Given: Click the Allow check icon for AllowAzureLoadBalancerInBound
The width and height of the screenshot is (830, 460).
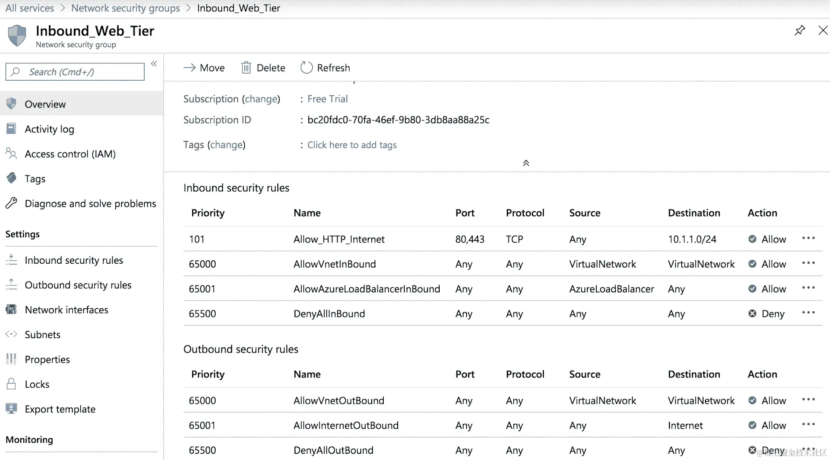Looking at the screenshot, I should tap(752, 288).
